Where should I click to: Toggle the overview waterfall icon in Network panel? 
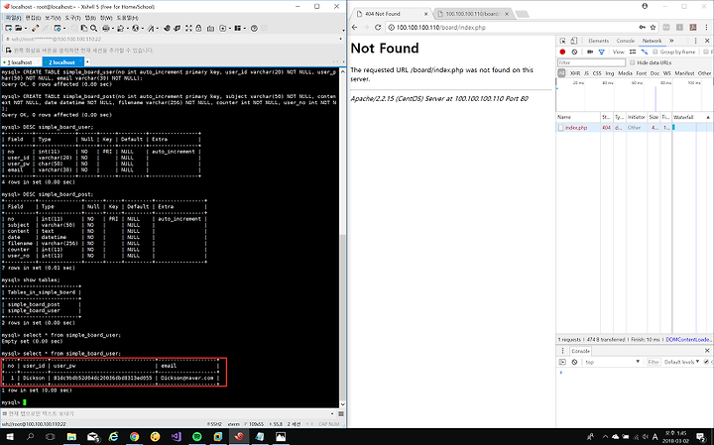coord(645,52)
